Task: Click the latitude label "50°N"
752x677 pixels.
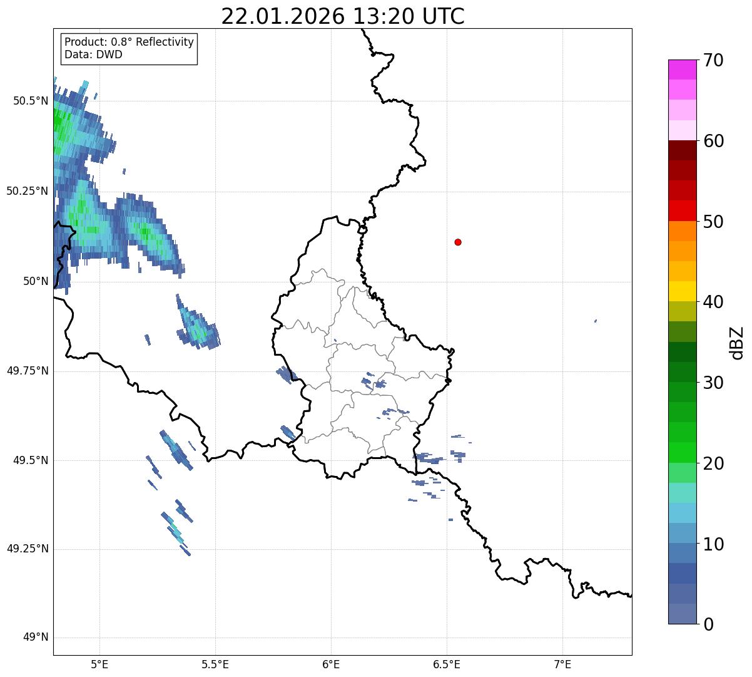Action: pyautogui.click(x=36, y=281)
